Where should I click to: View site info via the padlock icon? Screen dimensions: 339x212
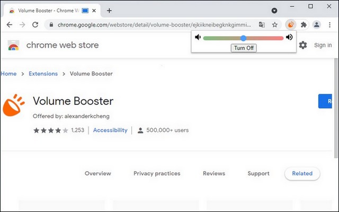(51, 25)
